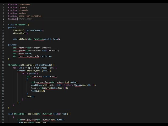Click '#include <iostream>' on line 1
Screen dimensions: 168x126
coord(19,4)
